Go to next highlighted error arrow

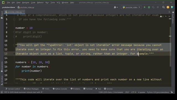tap(169, 16)
